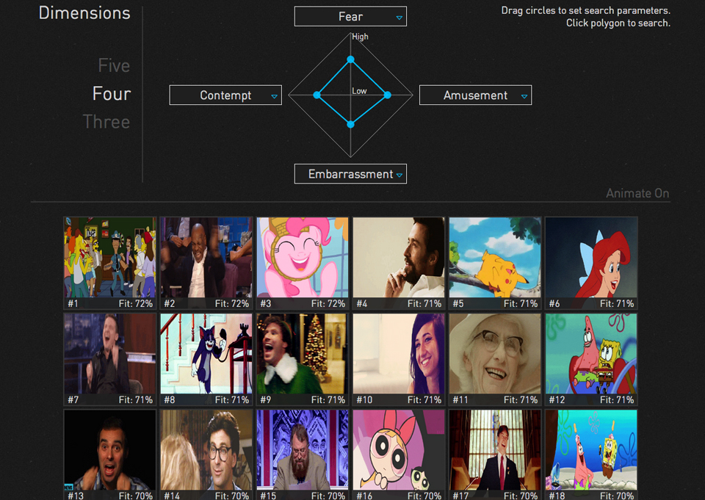
Task: Open the Amusement dimension dropdown
Action: tap(475, 95)
